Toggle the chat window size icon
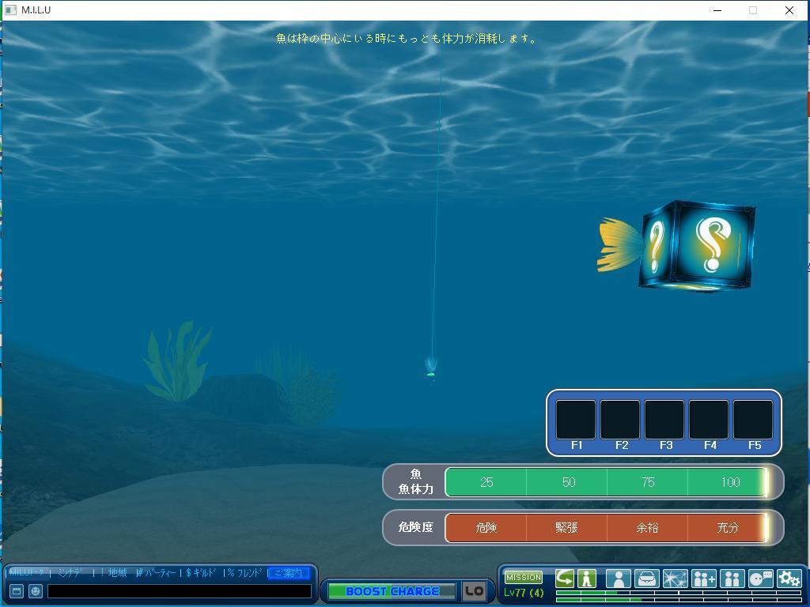This screenshot has width=810, height=607. pyautogui.click(x=16, y=590)
